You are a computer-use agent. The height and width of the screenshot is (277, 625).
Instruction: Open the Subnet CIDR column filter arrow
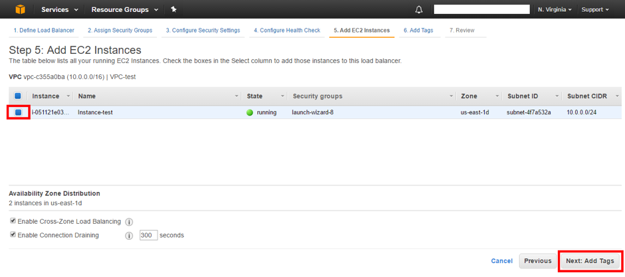click(x=618, y=96)
